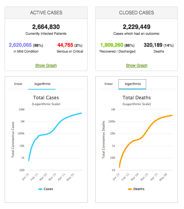Toggle the Cases series legend label

point(48,189)
